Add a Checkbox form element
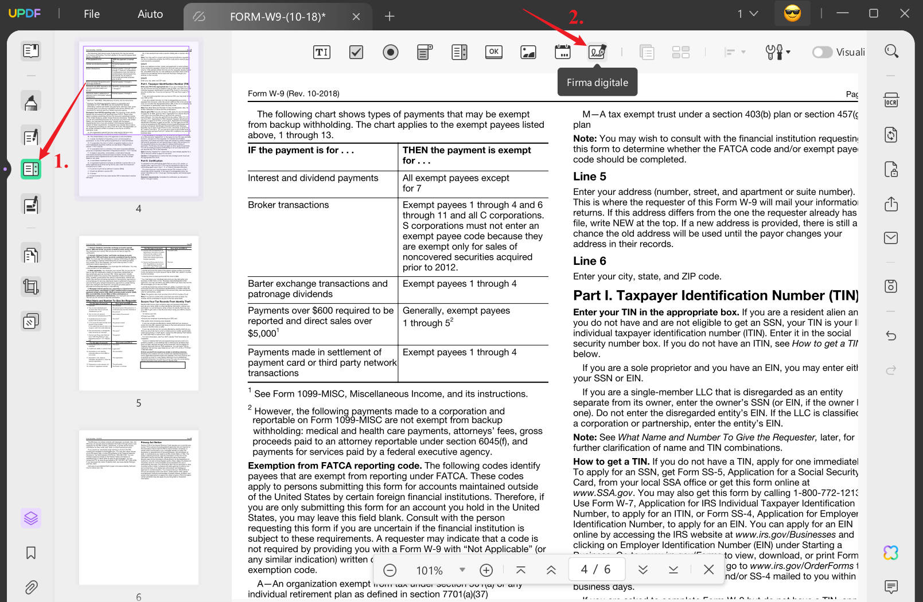The width and height of the screenshot is (923, 602). point(356,52)
